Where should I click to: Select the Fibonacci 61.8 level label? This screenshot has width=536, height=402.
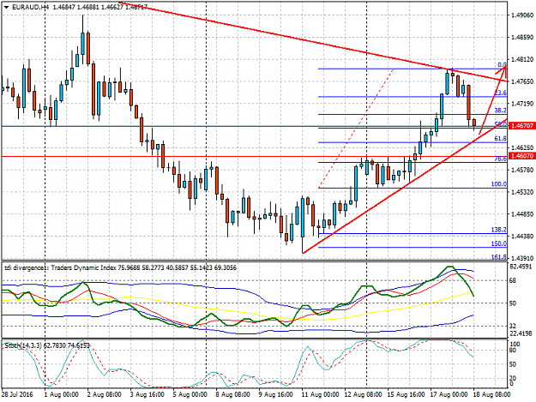click(x=501, y=138)
